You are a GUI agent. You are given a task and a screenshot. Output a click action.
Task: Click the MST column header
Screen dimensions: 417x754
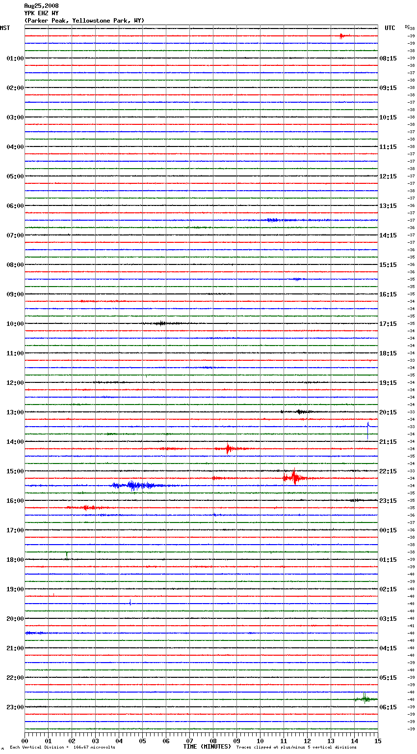5,28
